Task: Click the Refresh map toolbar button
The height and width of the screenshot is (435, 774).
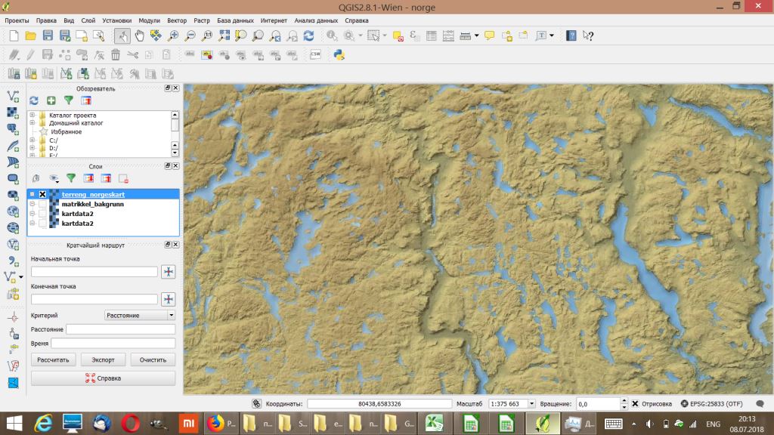Action: (308, 35)
